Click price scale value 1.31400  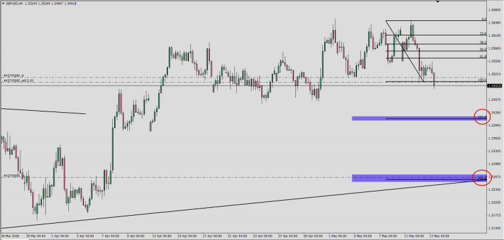[495, 228]
